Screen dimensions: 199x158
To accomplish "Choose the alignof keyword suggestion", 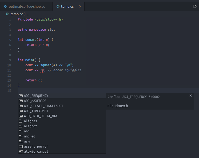I will (62, 126).
